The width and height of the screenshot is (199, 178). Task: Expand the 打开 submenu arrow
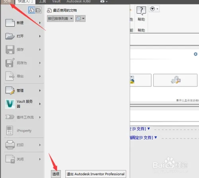pos(40,36)
